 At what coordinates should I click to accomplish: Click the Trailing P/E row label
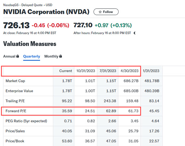pyautogui.click(x=15, y=101)
